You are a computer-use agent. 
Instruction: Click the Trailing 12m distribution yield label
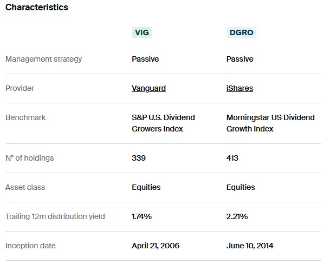tap(55, 216)
